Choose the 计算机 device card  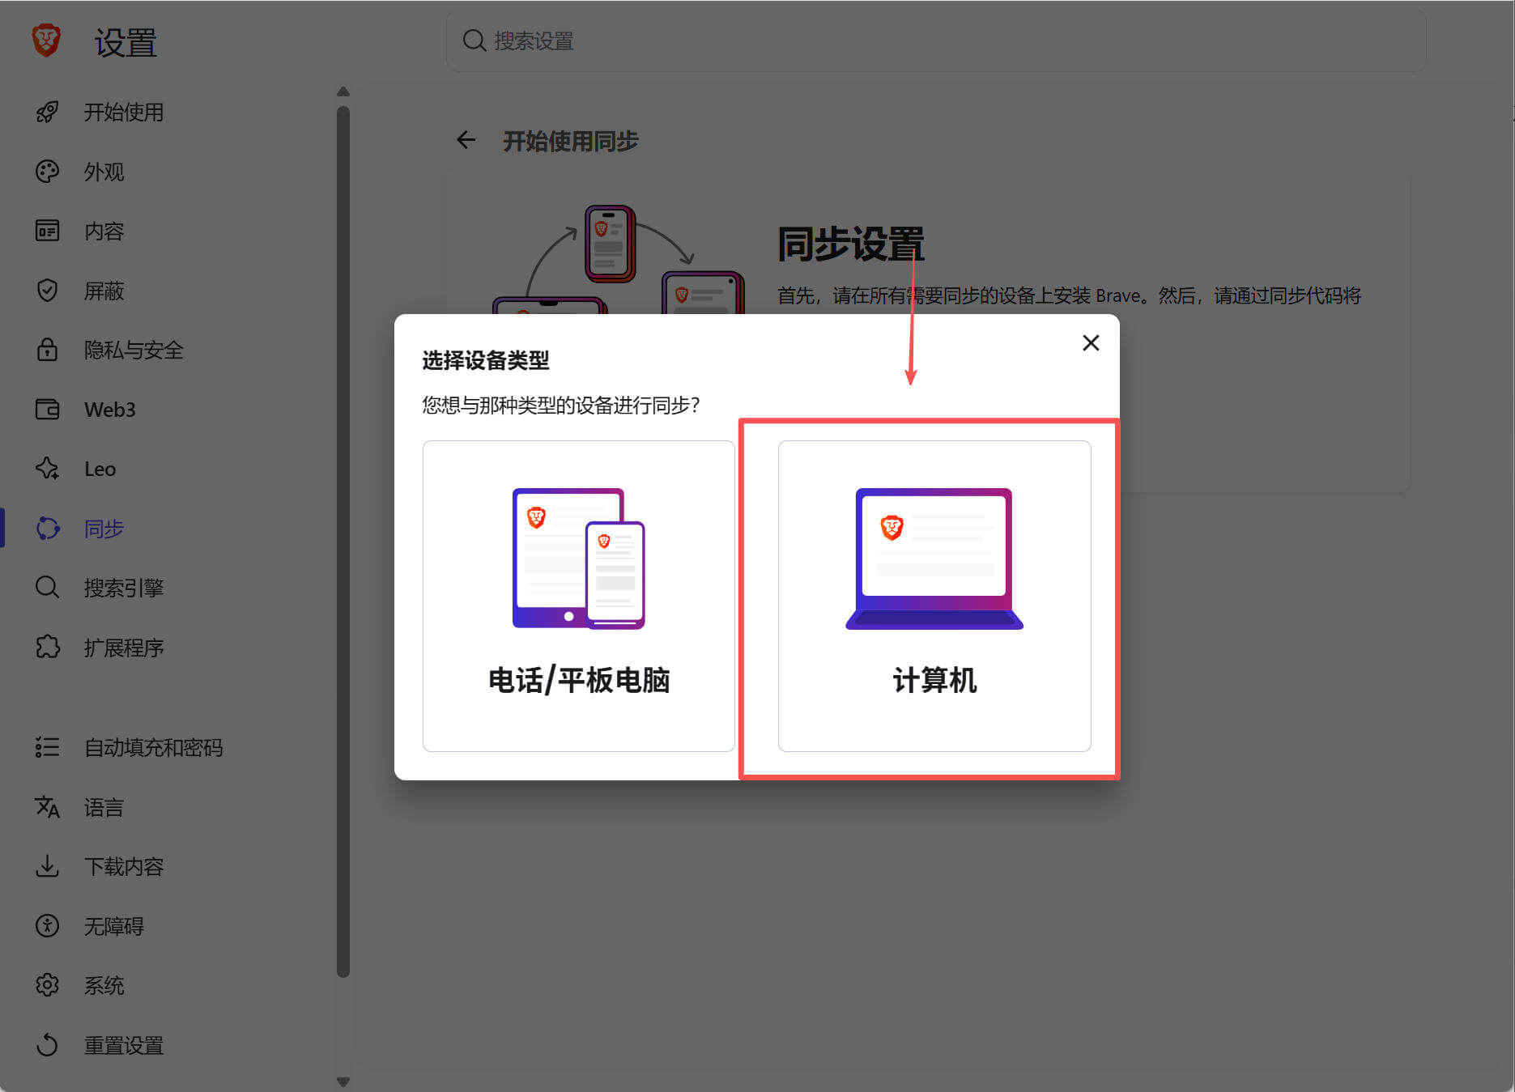(x=934, y=596)
